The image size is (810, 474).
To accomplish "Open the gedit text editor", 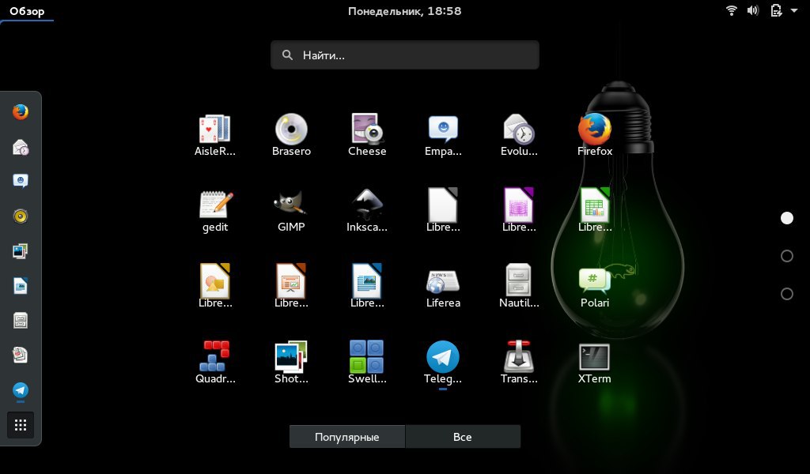I will 215,211.
